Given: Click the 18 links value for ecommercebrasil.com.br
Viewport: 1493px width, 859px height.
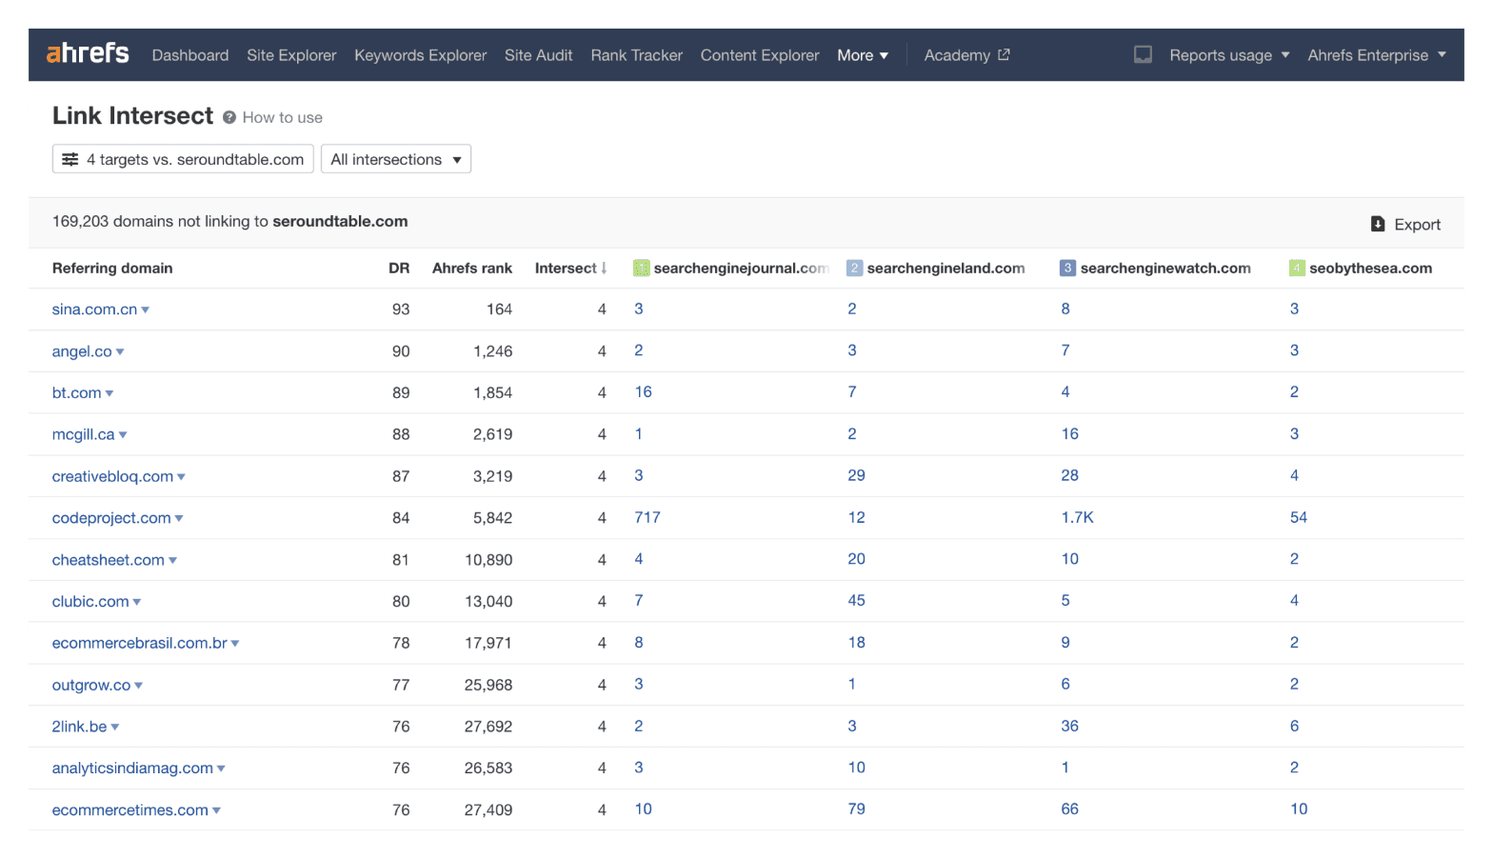Looking at the screenshot, I should [x=856, y=643].
